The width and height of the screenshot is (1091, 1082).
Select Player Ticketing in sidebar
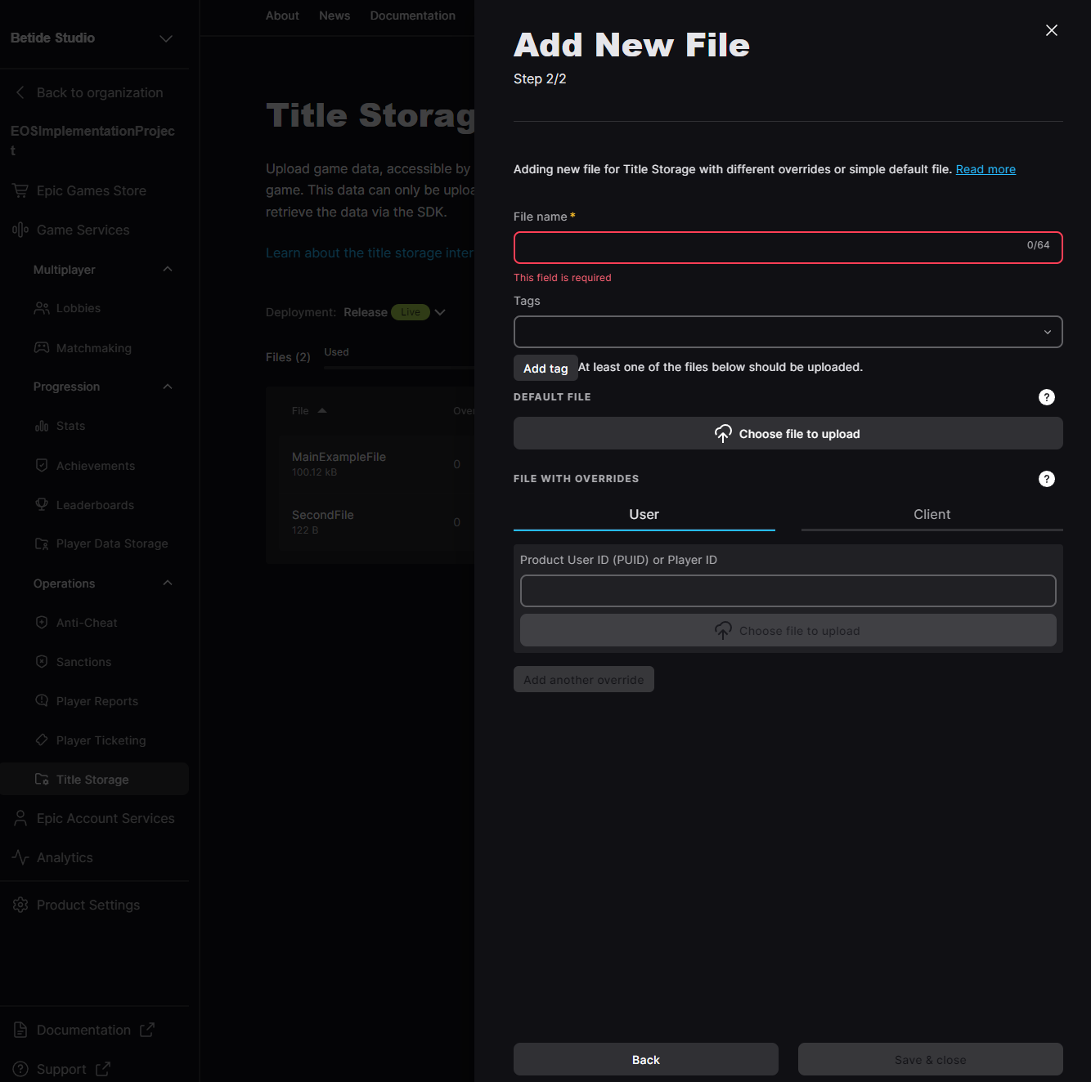pos(100,740)
